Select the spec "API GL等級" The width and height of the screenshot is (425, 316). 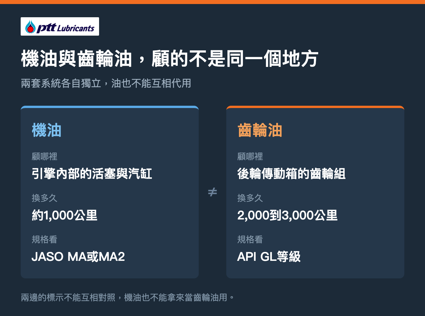coord(269,257)
